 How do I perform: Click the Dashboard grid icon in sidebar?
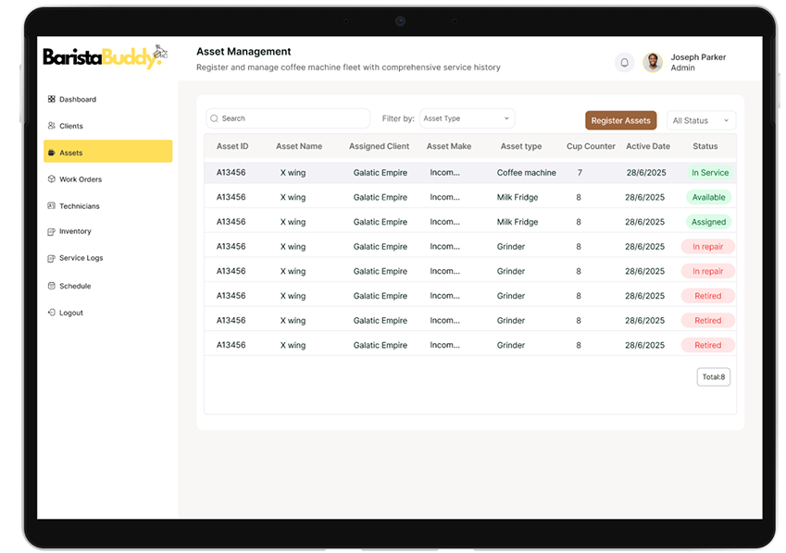point(52,100)
